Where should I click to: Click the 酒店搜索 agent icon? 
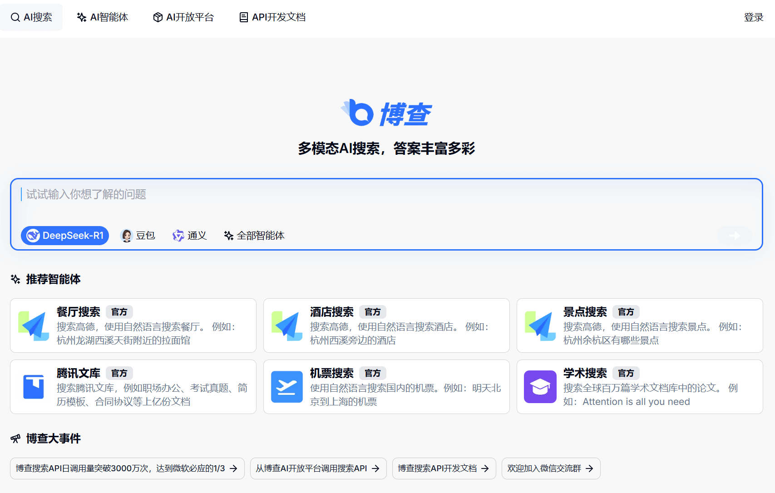(287, 325)
